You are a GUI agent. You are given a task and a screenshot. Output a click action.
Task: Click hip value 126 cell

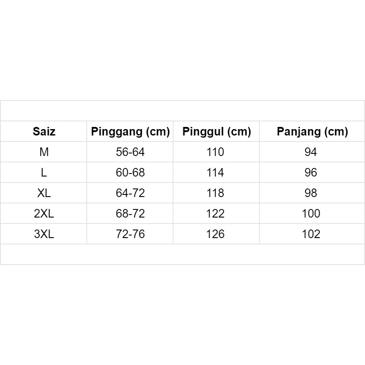(x=215, y=234)
